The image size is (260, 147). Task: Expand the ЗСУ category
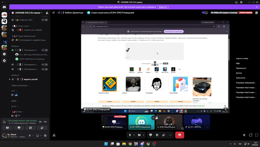(x=14, y=91)
